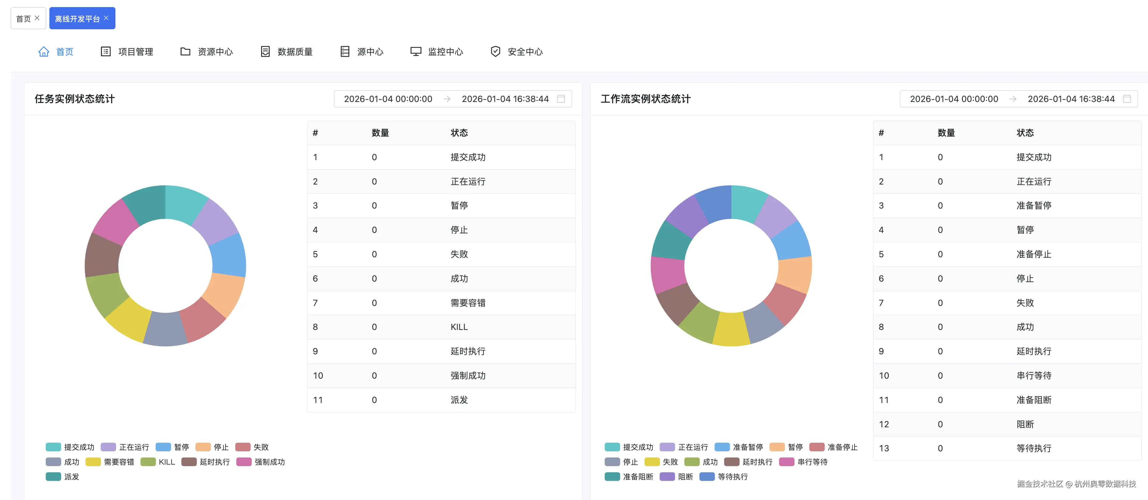
Task: Close the 离线开发平台 tab
Action: (x=106, y=18)
